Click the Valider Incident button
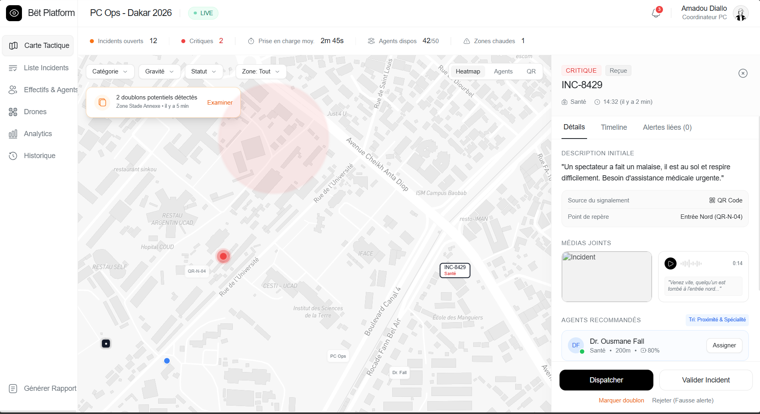This screenshot has width=760, height=414. [x=706, y=380]
